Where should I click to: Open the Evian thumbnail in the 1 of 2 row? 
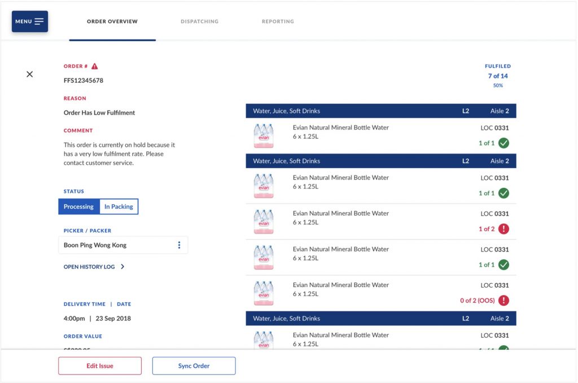point(264,222)
